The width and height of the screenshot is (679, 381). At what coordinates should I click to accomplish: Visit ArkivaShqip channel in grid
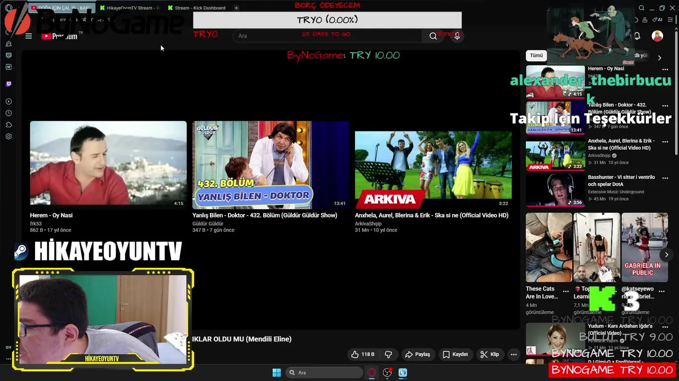point(368,224)
